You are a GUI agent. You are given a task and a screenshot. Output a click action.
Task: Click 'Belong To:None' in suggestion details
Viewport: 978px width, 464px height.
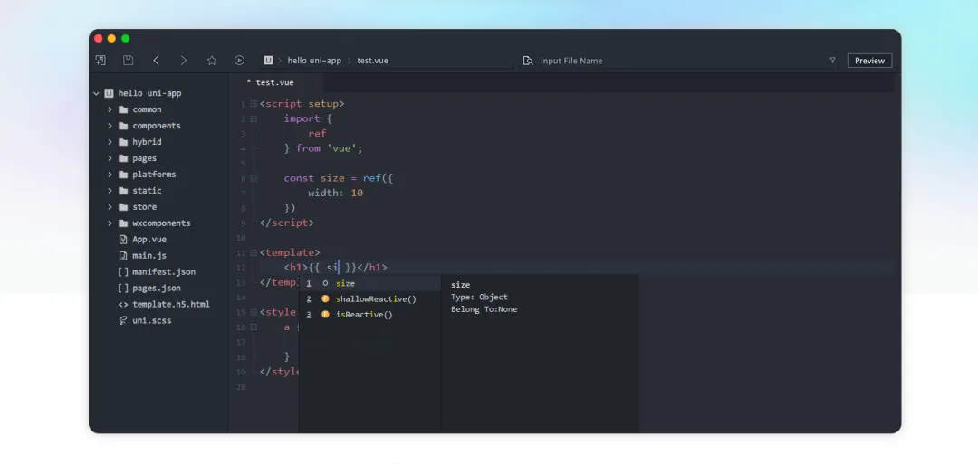484,309
